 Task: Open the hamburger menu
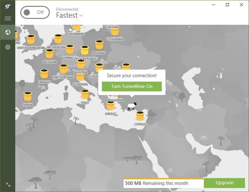tap(7, 18)
